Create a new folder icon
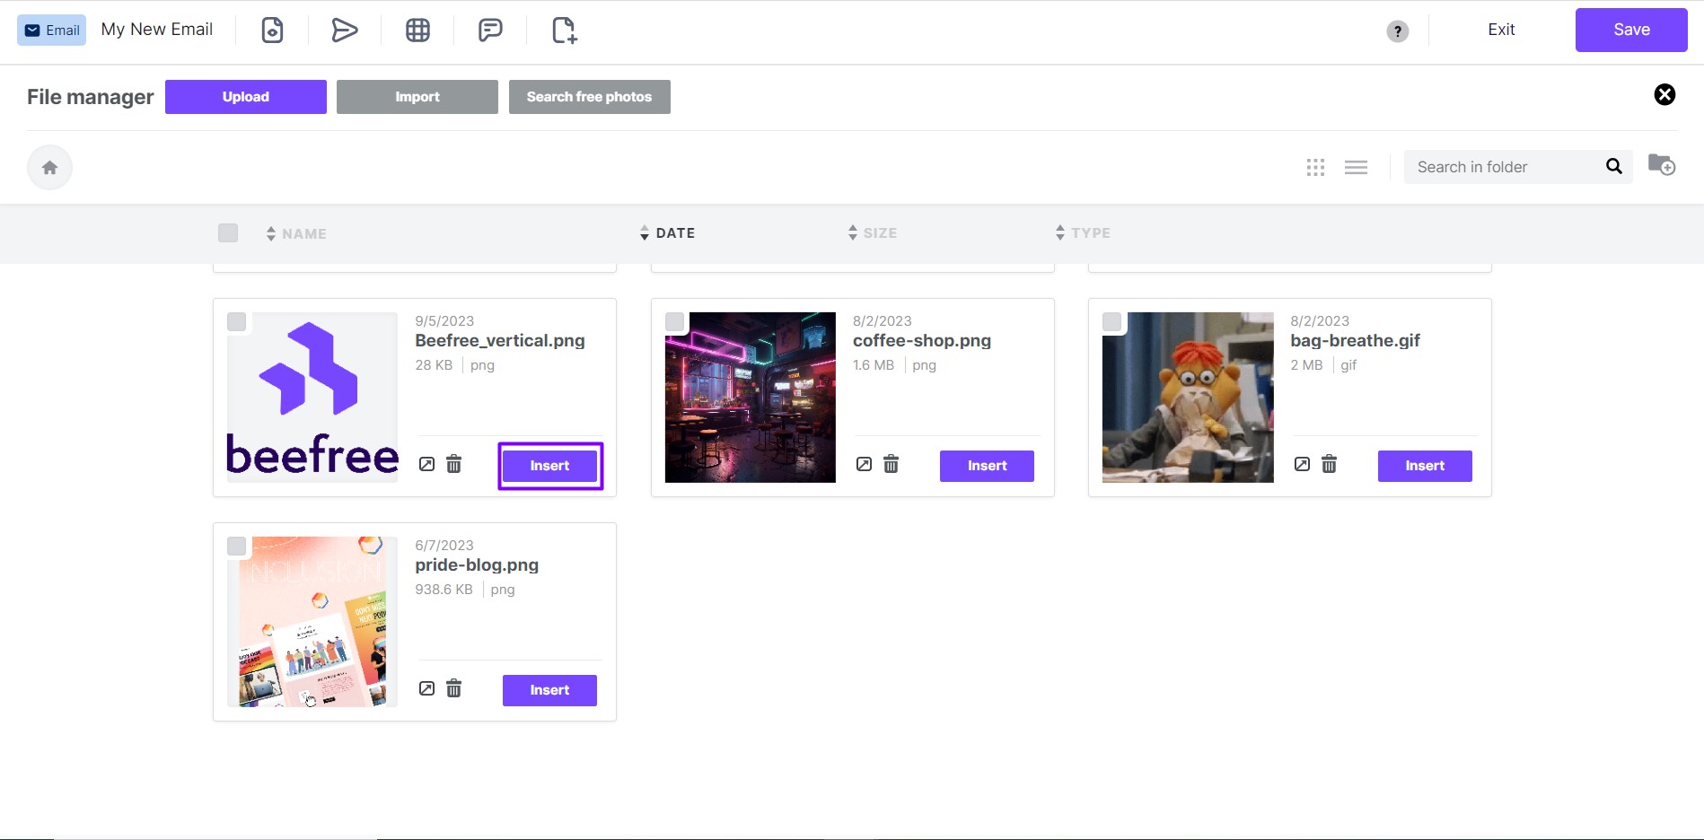 1662,165
